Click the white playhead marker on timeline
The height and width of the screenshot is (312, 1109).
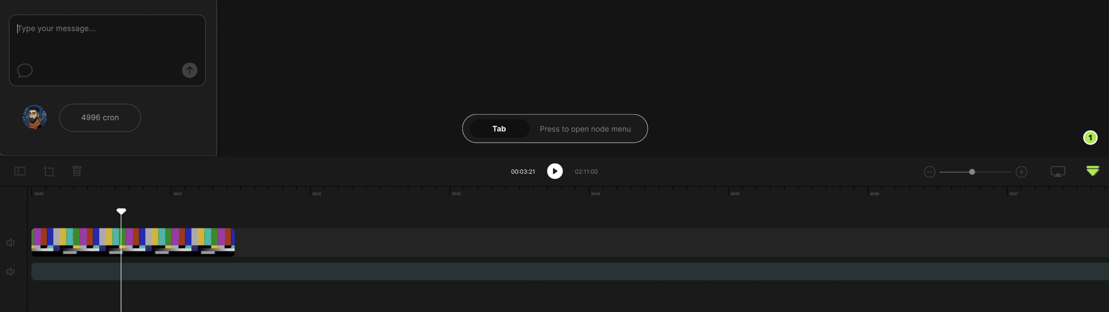coord(121,211)
